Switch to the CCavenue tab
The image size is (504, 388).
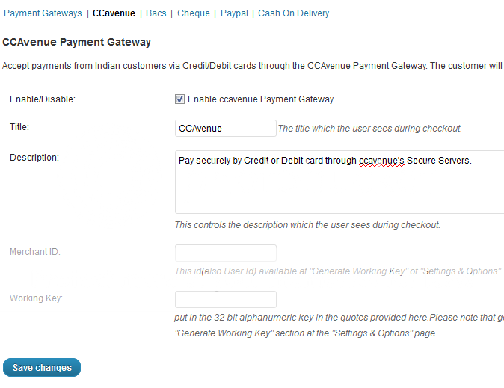tap(113, 13)
